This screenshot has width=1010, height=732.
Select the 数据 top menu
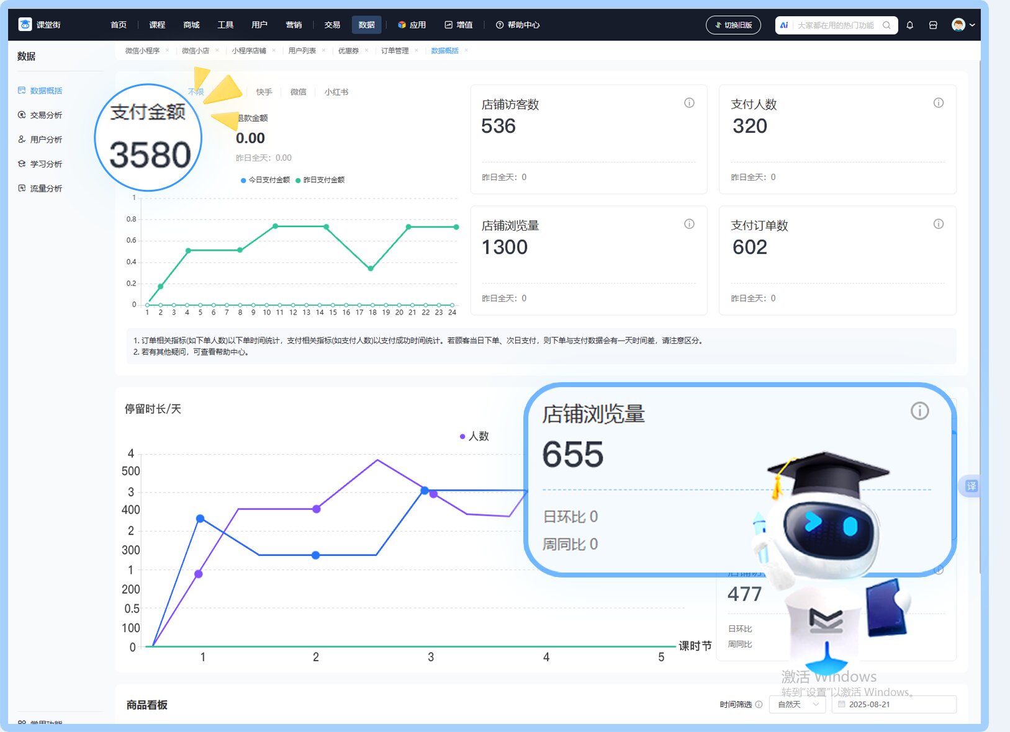[x=366, y=25]
